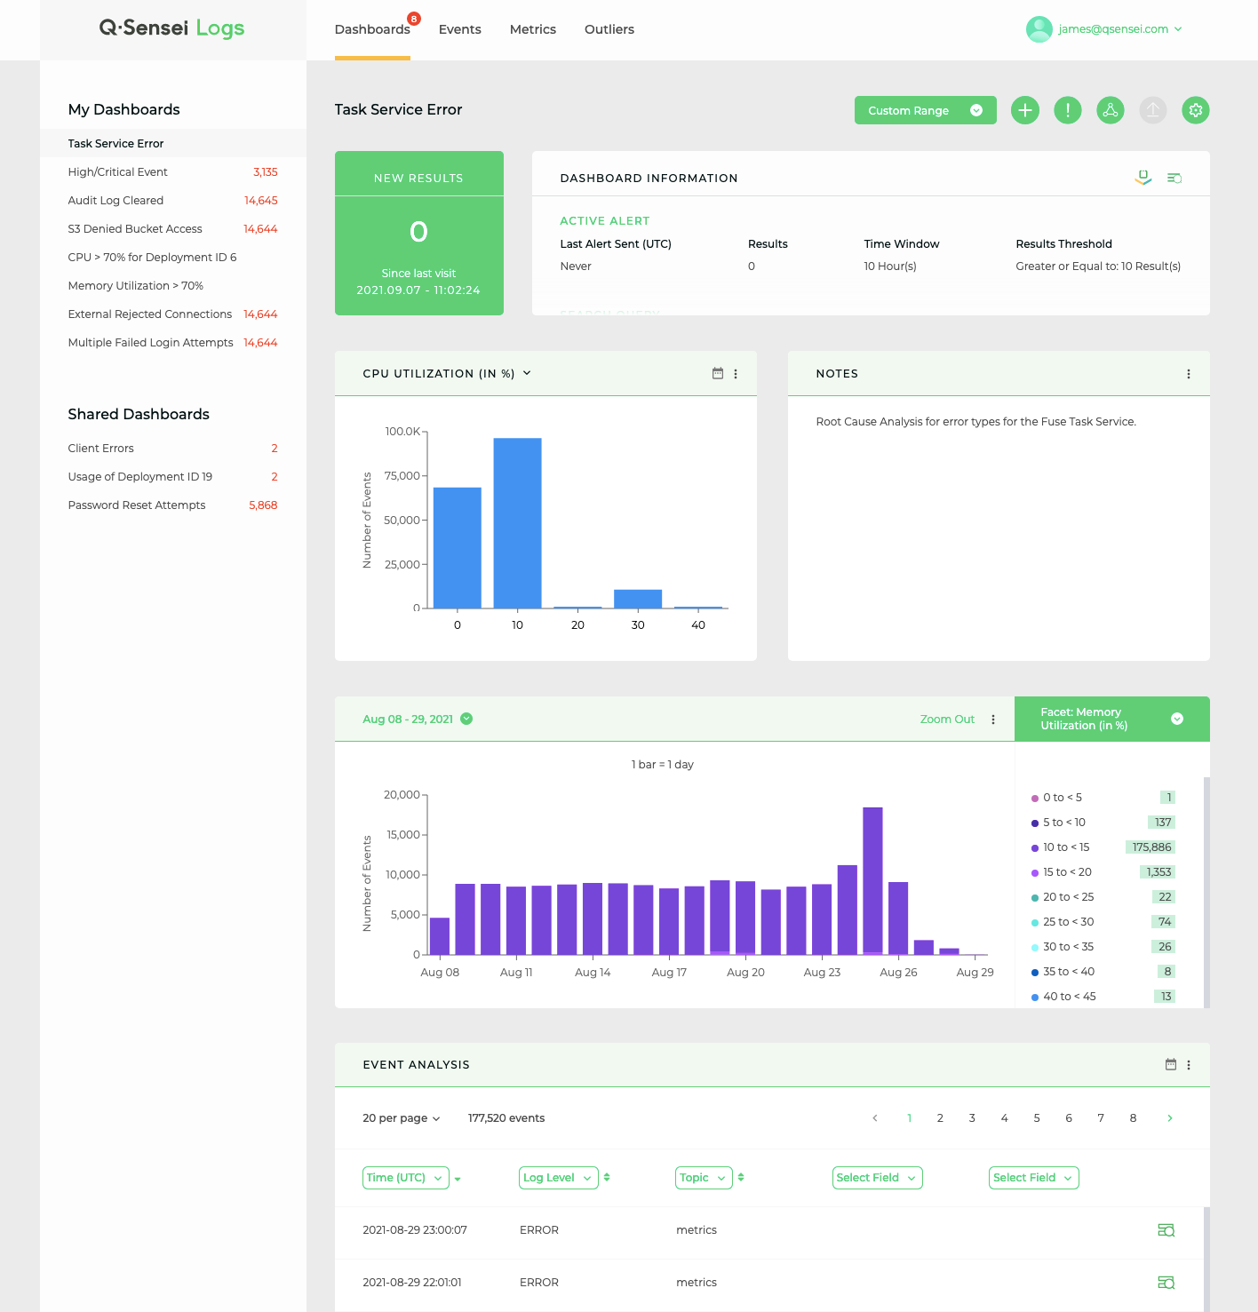Viewport: 1258px width, 1312px height.
Task: Select the 15 to < 20 facet entry
Action: (x=1103, y=872)
